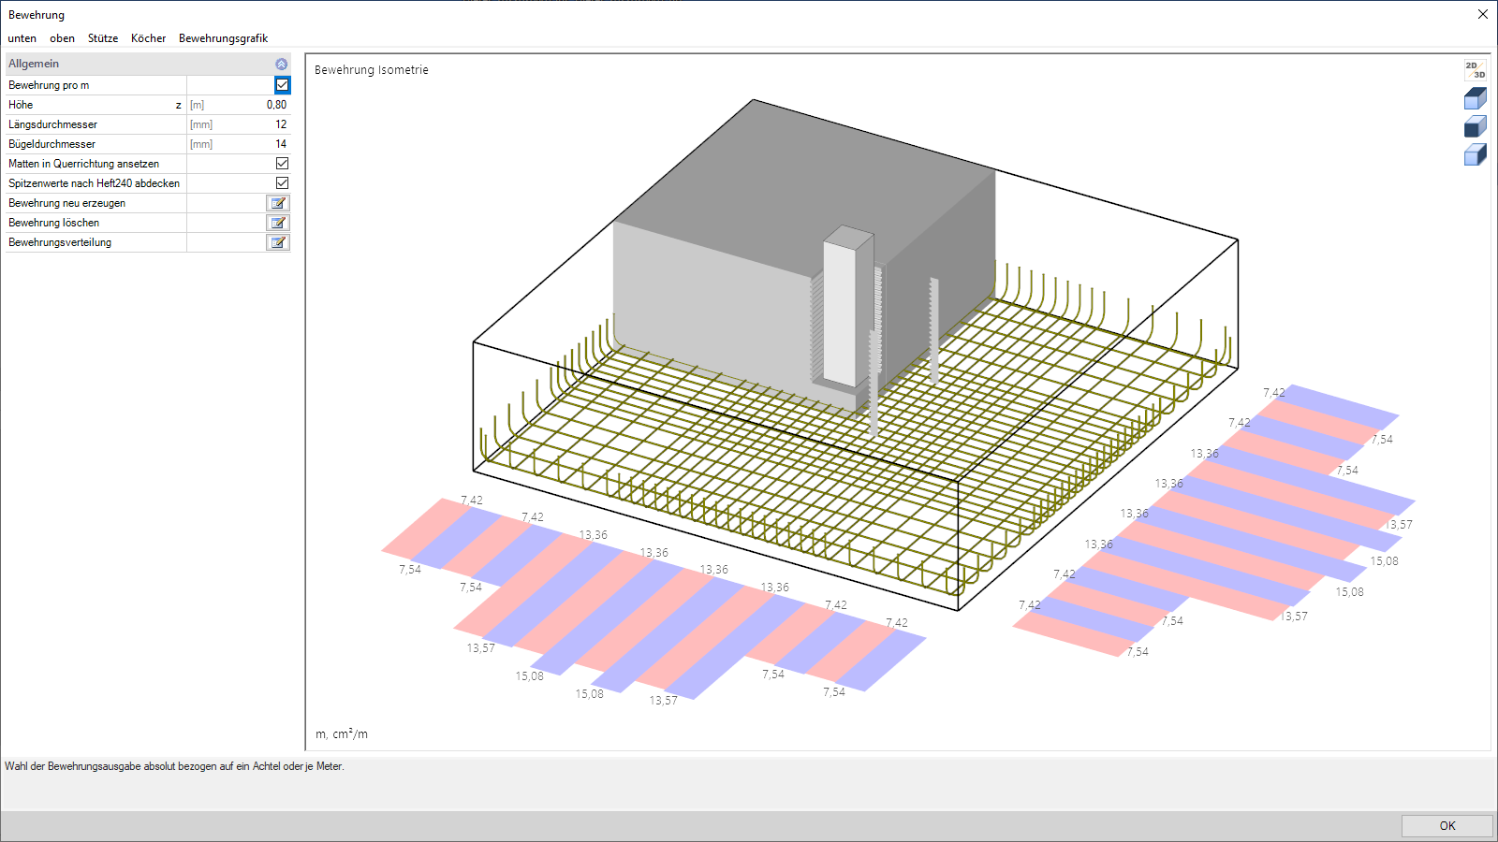
Task: Click the edit icon for Bewehrung neu erzeugen
Action: (278, 203)
